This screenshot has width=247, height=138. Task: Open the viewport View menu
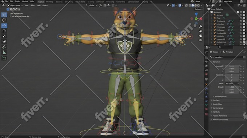pyautogui.click(x=27, y=5)
